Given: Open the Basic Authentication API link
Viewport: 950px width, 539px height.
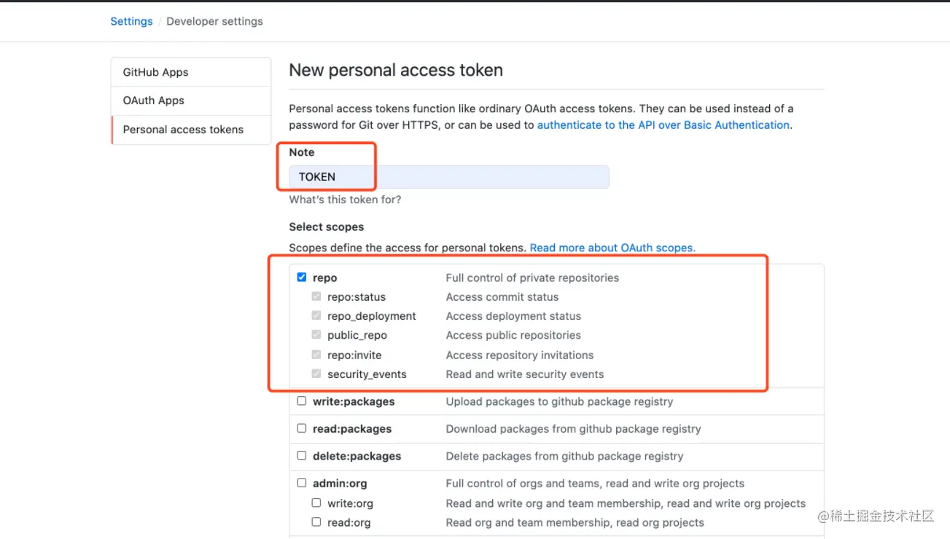Looking at the screenshot, I should [x=663, y=125].
